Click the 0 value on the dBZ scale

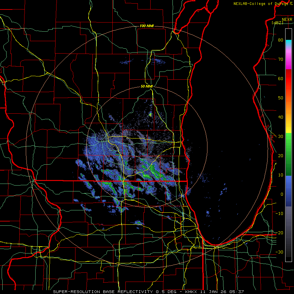point(282,194)
